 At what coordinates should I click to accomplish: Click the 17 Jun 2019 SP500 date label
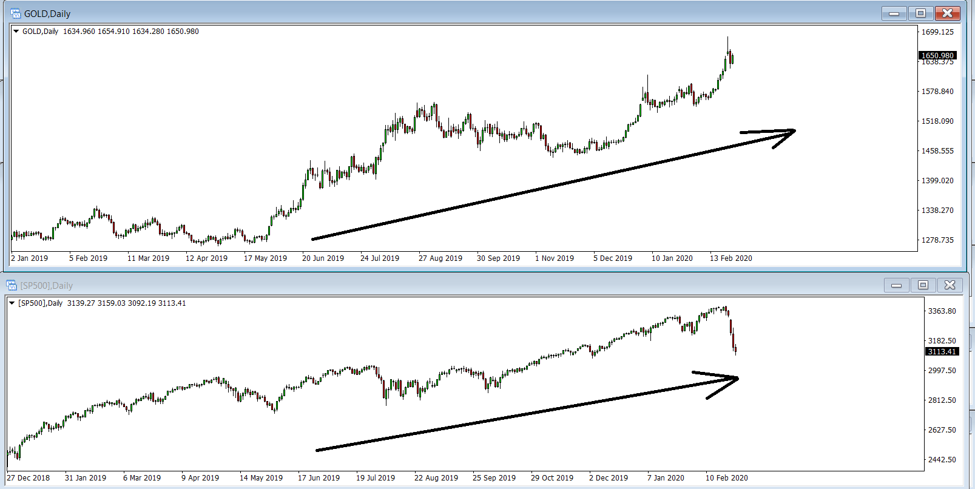point(319,478)
